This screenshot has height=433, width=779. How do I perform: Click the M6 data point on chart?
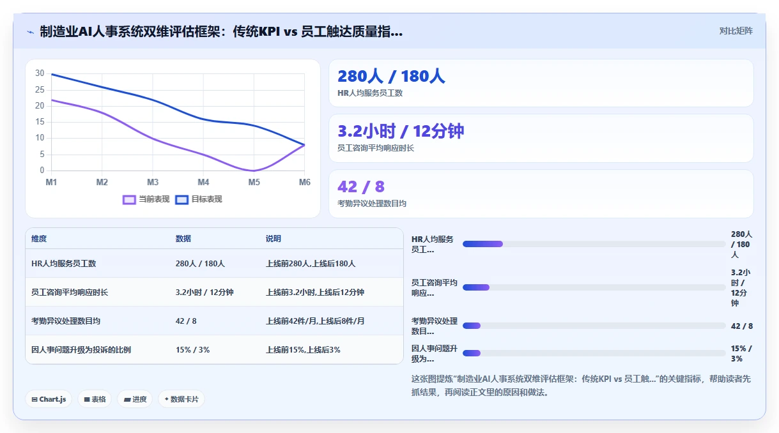304,145
